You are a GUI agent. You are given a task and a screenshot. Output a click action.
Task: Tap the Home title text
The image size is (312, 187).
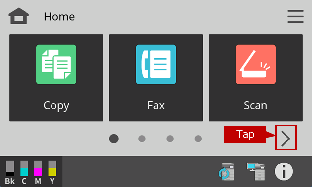[x=59, y=17]
